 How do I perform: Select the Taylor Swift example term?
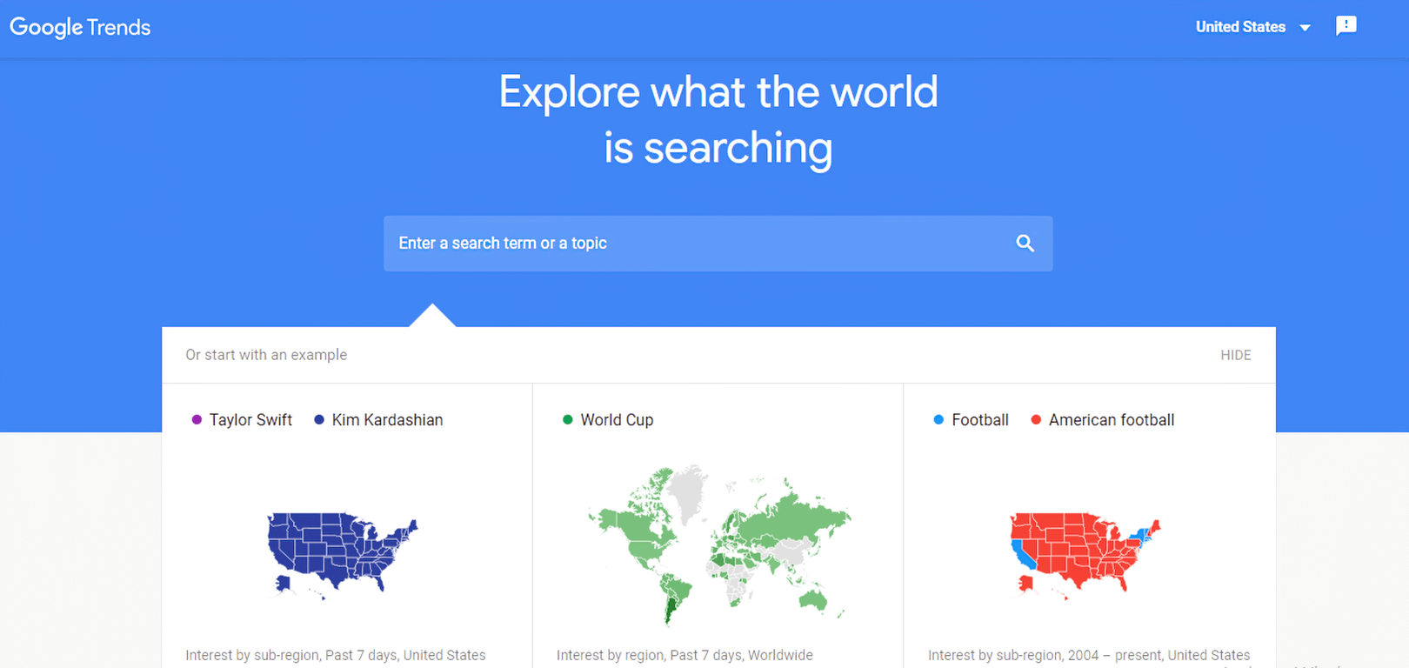point(250,420)
